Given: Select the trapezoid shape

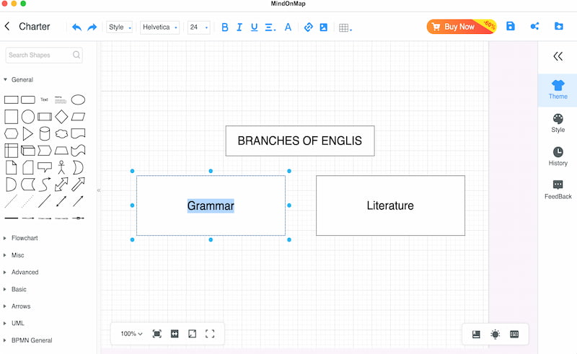Looking at the screenshot, I should pyautogui.click(x=61, y=151).
